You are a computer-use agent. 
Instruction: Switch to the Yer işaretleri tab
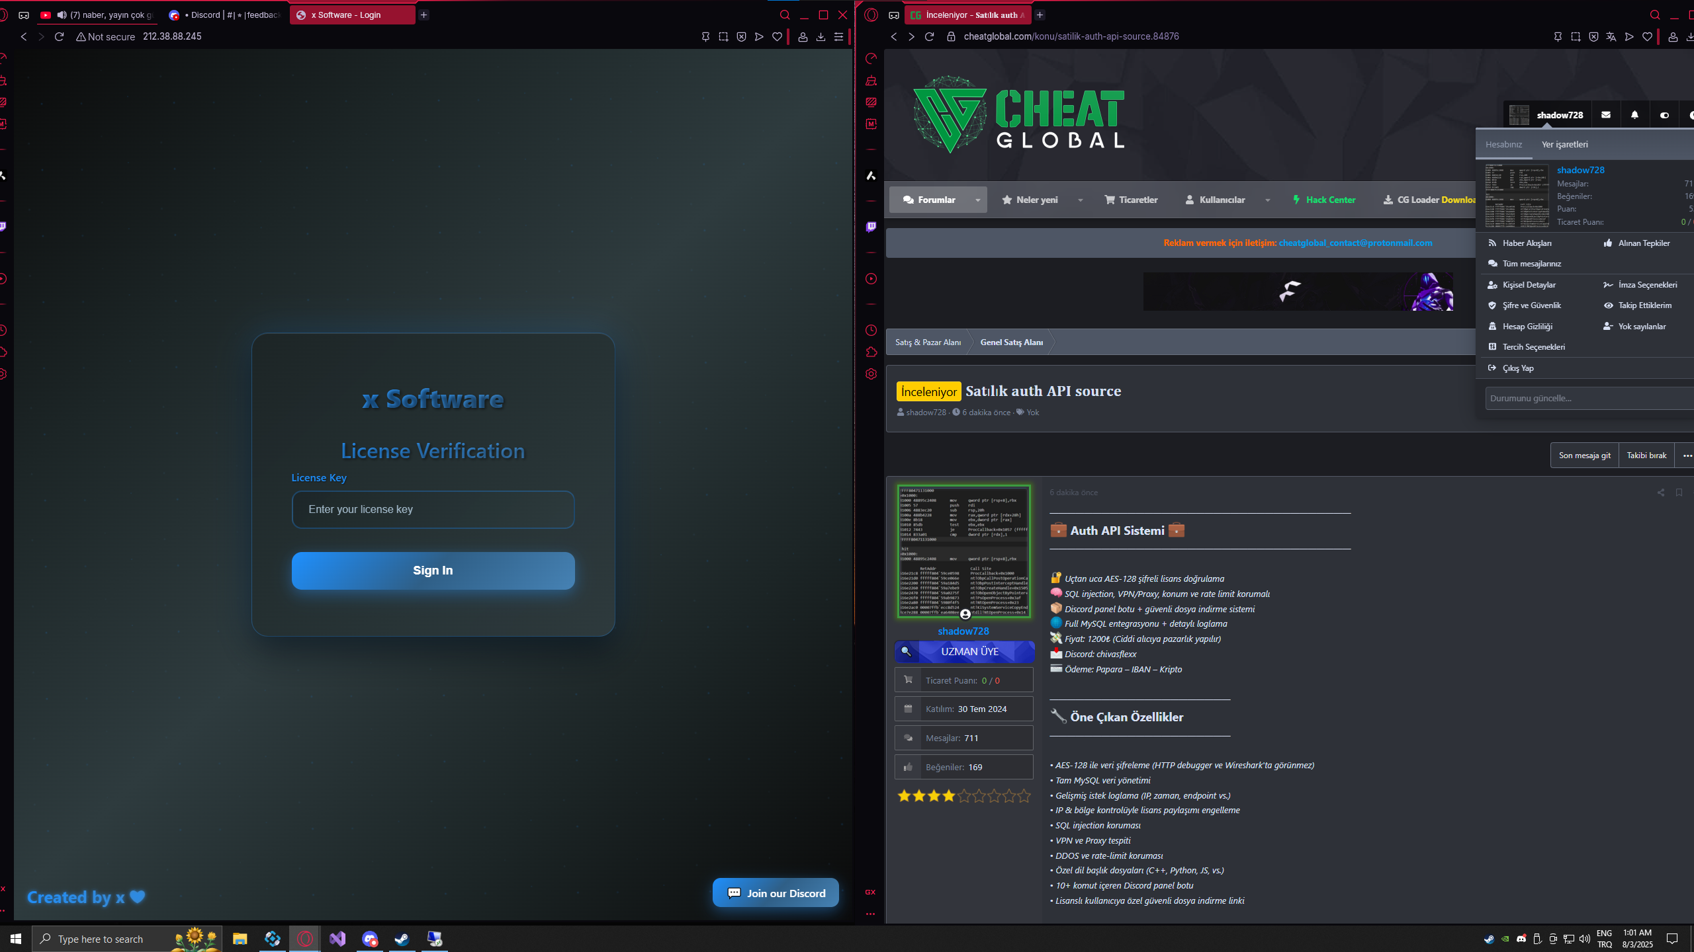[1564, 144]
